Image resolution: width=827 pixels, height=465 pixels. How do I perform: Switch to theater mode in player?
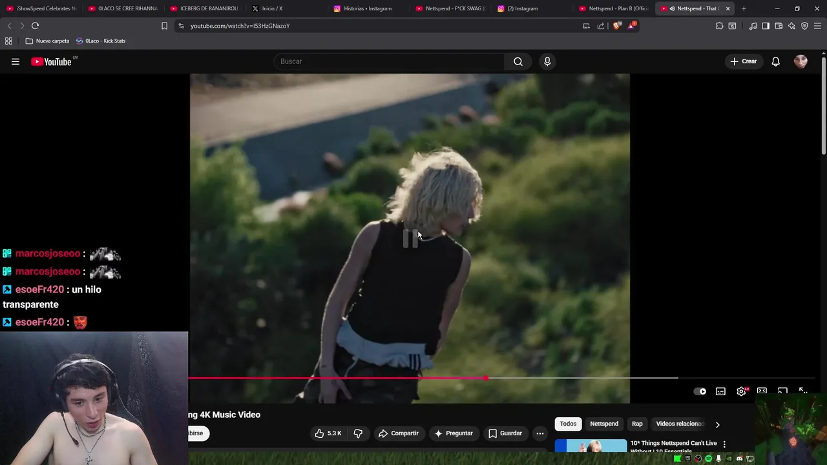(x=762, y=391)
